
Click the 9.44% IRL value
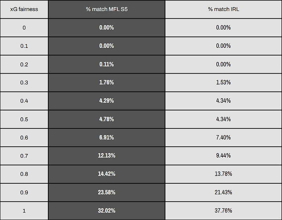click(223, 156)
